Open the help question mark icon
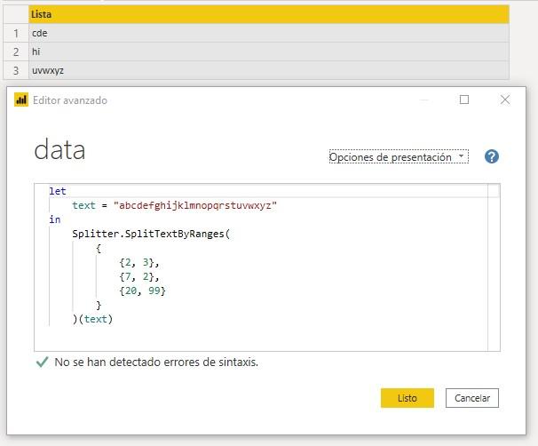This screenshot has height=446, width=538. pyautogui.click(x=492, y=156)
